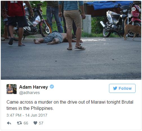Click the Twitter bird icon in the Follow button
This screenshot has height=131, width=142.
115,88
